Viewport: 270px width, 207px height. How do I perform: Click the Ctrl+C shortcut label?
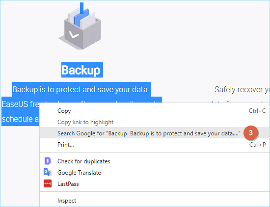(257, 111)
